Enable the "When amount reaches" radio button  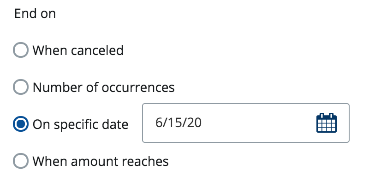coord(21,161)
